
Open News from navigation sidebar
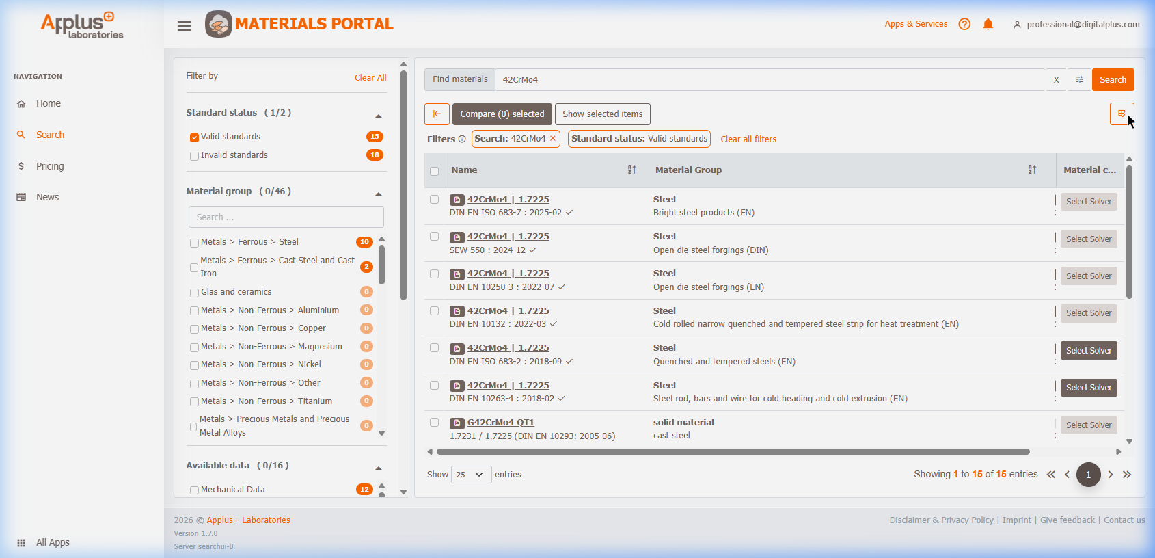point(47,197)
